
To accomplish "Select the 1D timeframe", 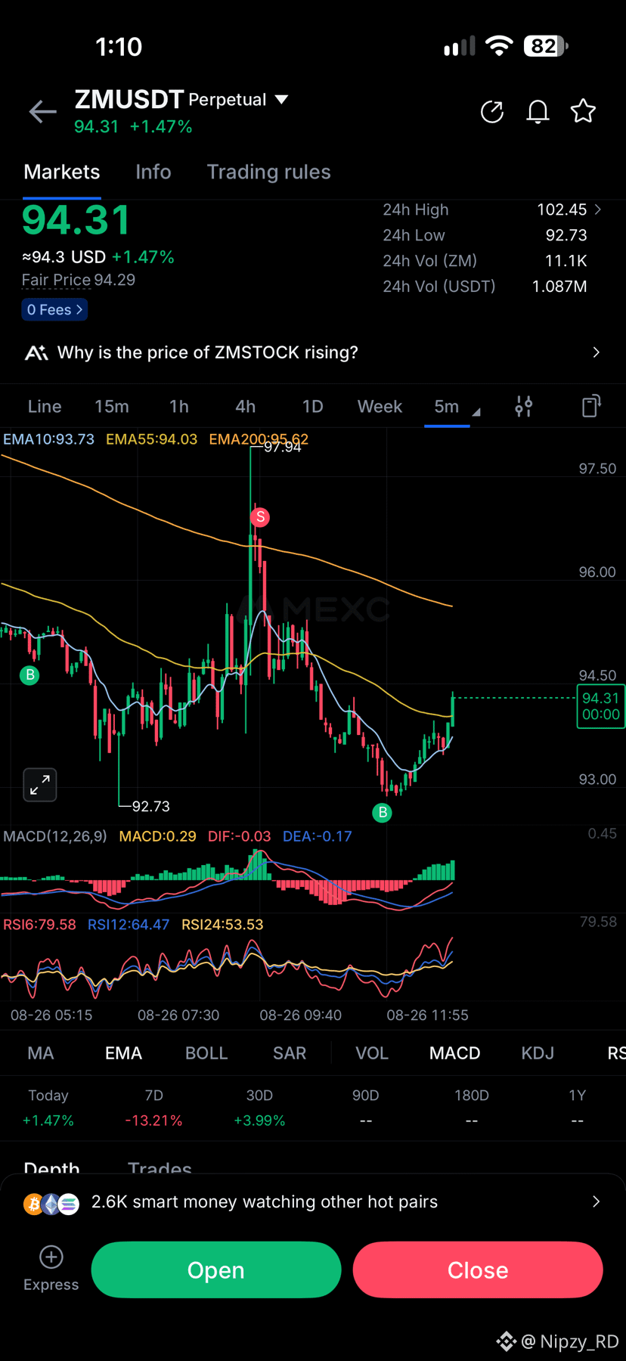I will [313, 407].
